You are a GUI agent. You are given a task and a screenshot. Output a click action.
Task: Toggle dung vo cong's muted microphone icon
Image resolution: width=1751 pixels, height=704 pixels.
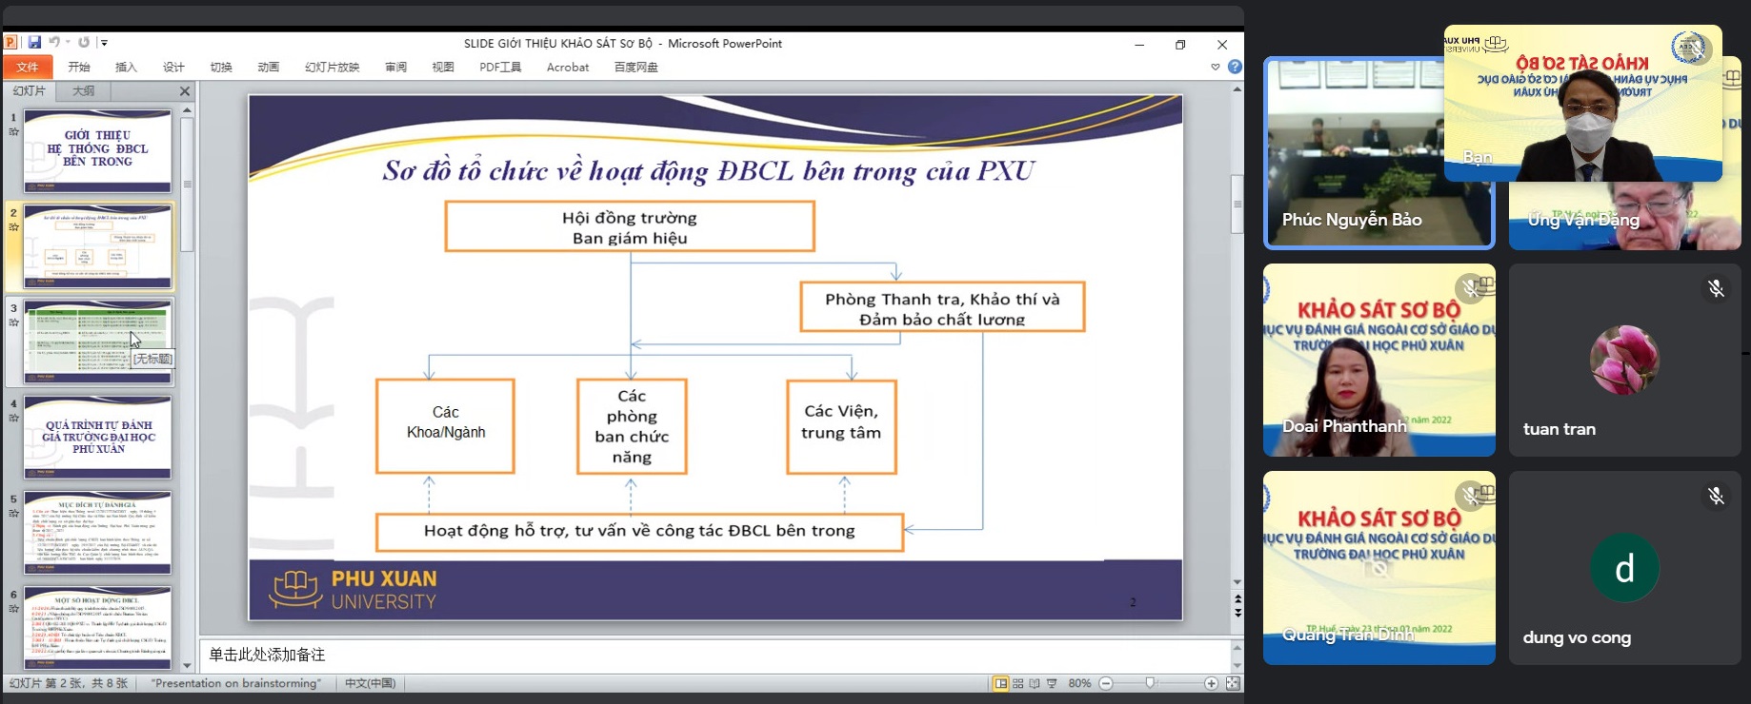(x=1716, y=496)
